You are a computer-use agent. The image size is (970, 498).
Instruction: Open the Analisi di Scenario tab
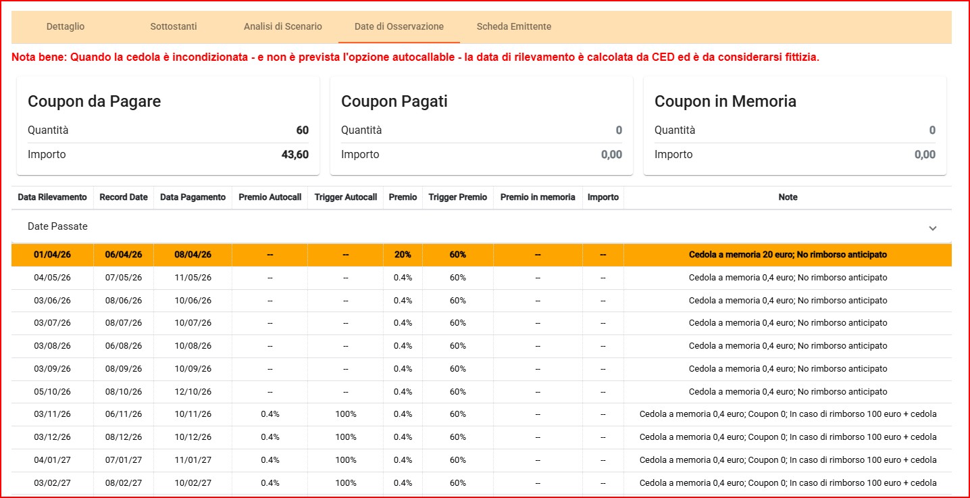pyautogui.click(x=283, y=26)
